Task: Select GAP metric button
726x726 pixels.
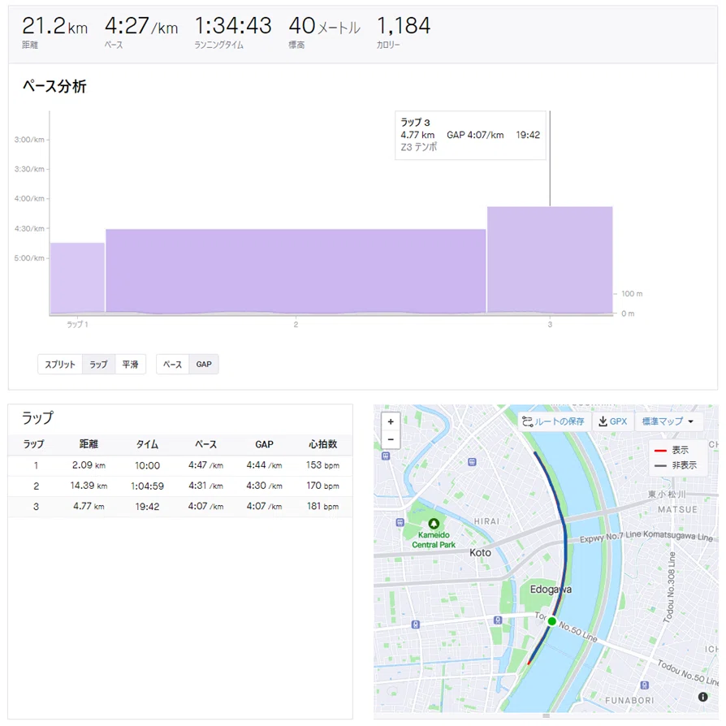Action: pyautogui.click(x=204, y=365)
